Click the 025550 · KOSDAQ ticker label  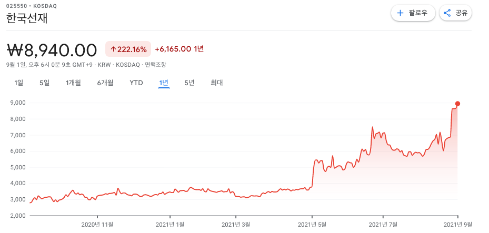[x=32, y=6]
